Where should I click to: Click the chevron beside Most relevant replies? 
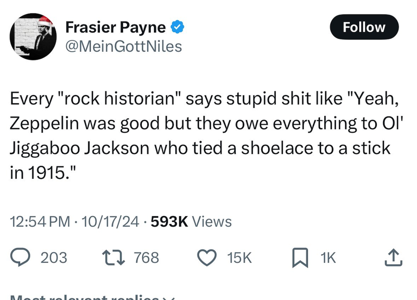point(169,298)
